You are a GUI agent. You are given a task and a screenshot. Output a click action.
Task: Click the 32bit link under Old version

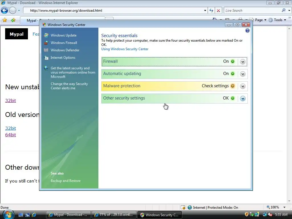click(x=11, y=128)
